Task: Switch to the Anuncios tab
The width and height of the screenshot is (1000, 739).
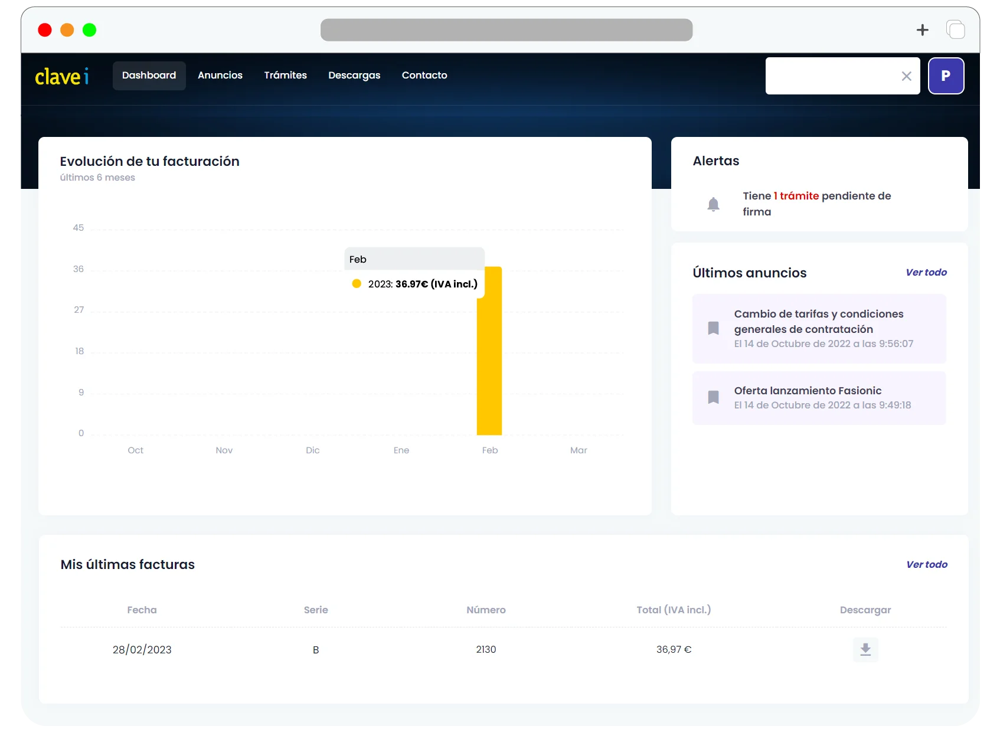Action: pos(220,76)
